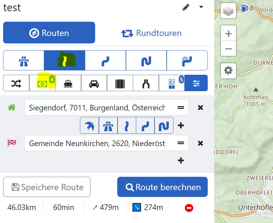Click the unpaved roads option with badge 5
Image resolution: width=273 pixels, height=223 pixels.
click(x=172, y=83)
